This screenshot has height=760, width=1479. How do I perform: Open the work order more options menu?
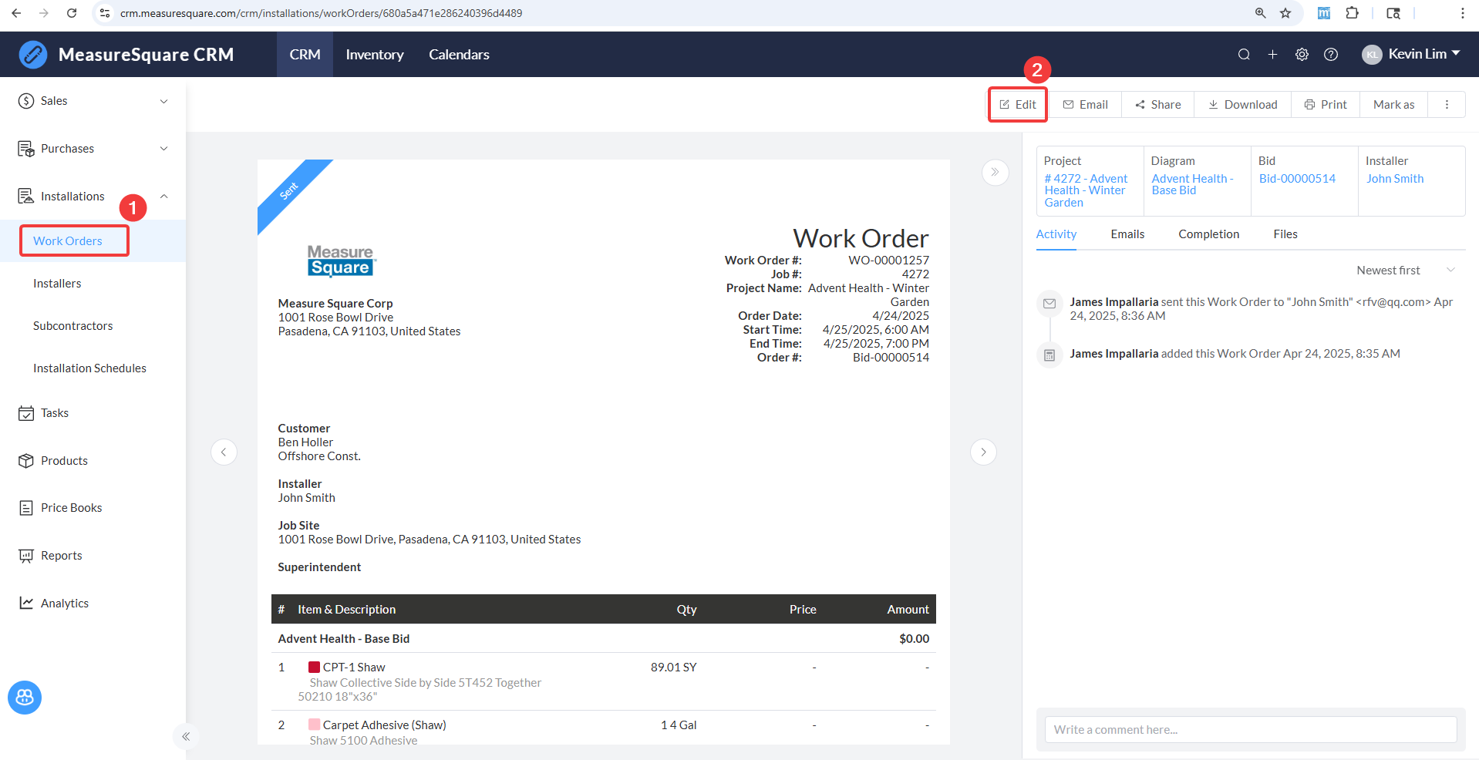pos(1447,105)
